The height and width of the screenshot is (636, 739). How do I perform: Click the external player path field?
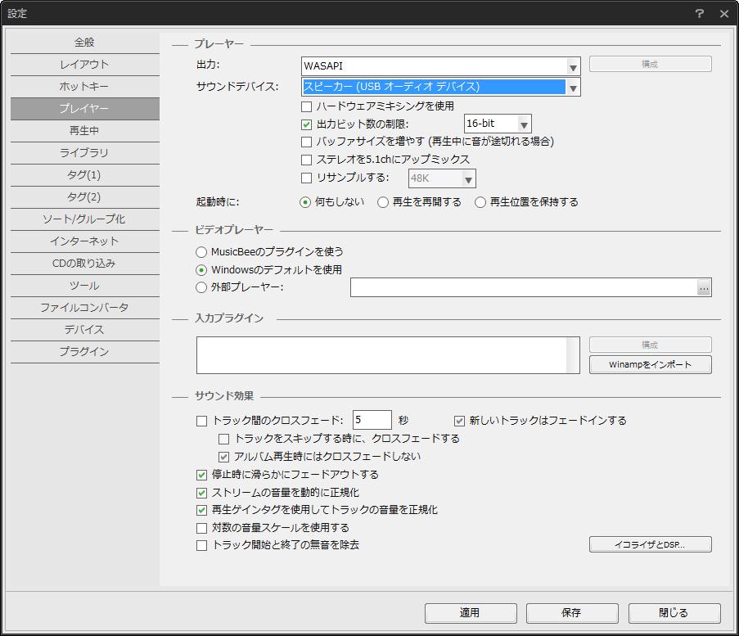point(524,287)
